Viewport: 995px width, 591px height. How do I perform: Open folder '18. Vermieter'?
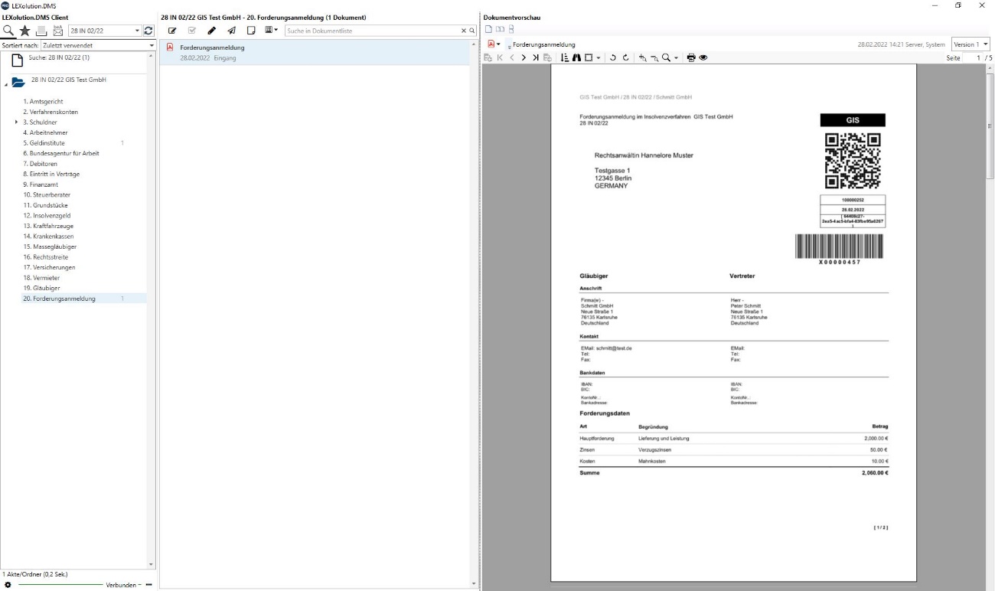click(x=41, y=278)
